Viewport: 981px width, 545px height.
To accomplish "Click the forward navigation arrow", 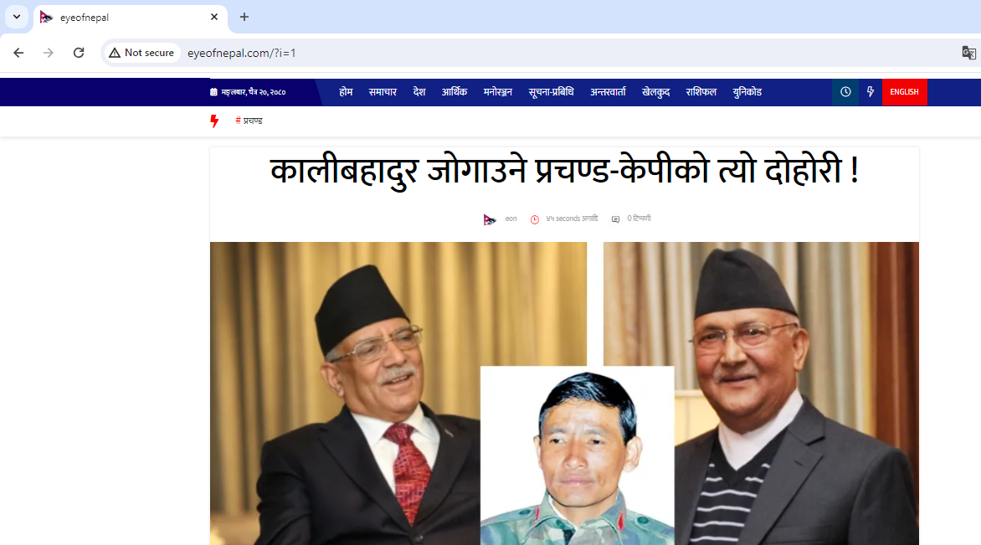I will pos(49,53).
